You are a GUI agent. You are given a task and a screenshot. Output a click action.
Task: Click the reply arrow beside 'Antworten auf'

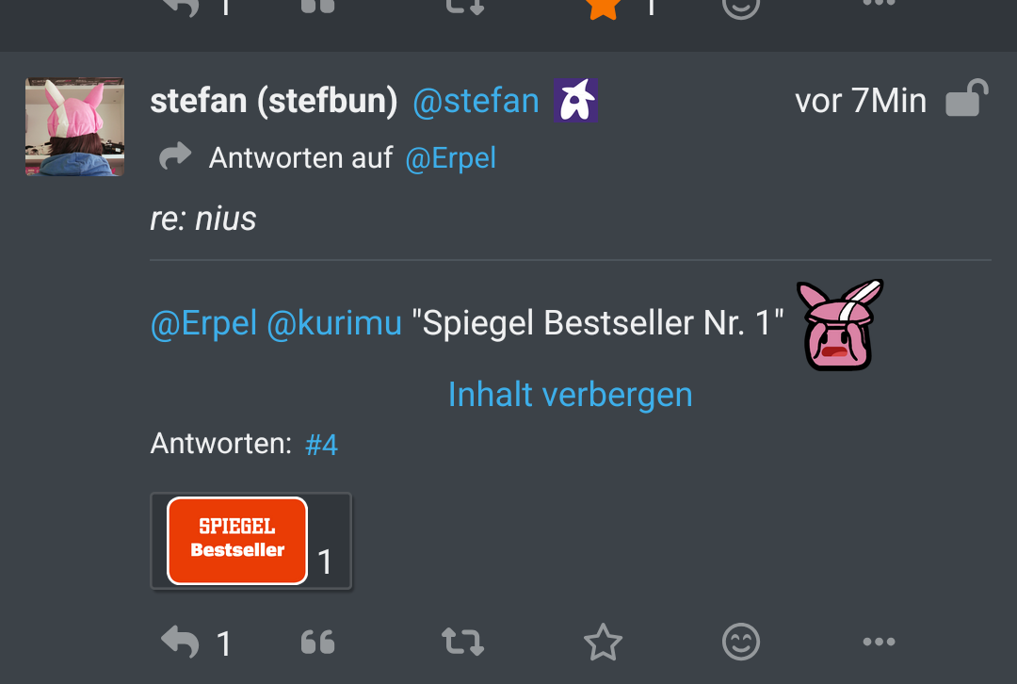pyautogui.click(x=175, y=157)
